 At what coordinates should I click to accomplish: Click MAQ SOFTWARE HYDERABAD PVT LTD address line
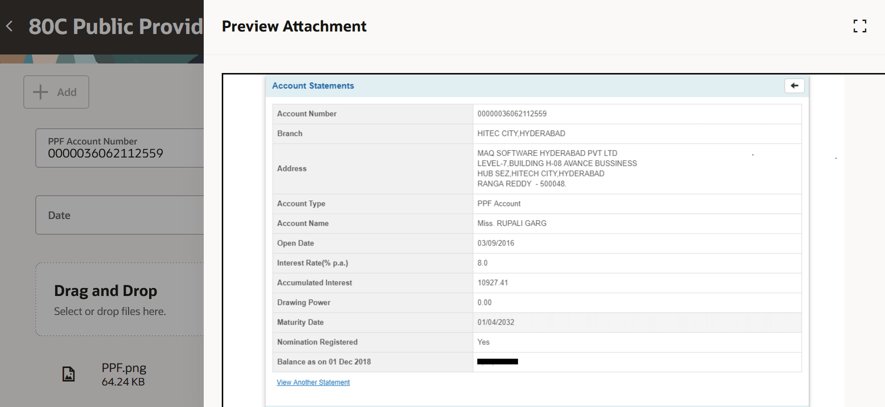547,153
